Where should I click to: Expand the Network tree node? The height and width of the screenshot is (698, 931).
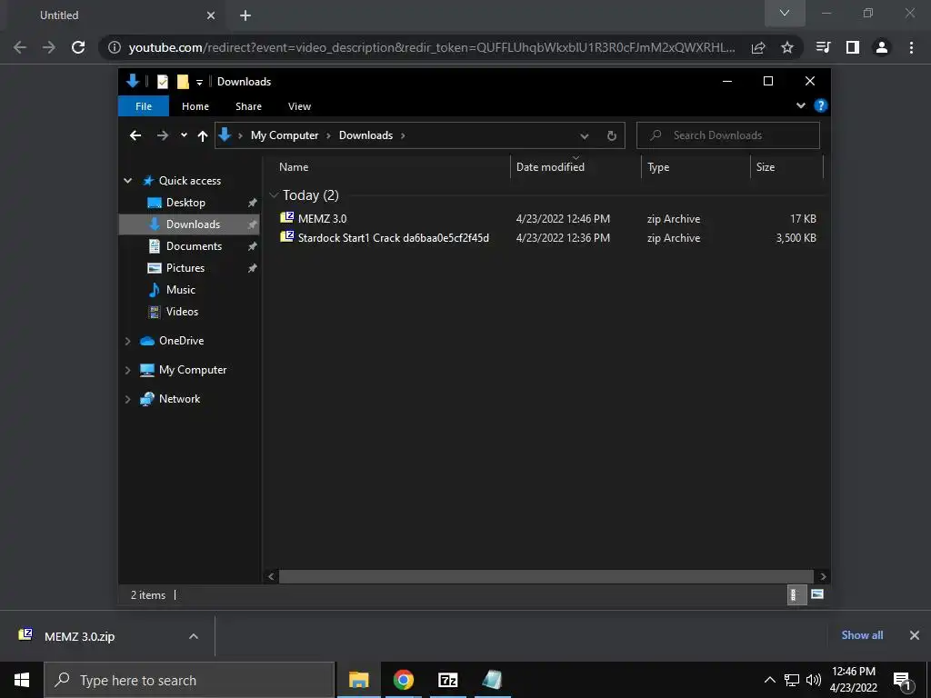[127, 399]
